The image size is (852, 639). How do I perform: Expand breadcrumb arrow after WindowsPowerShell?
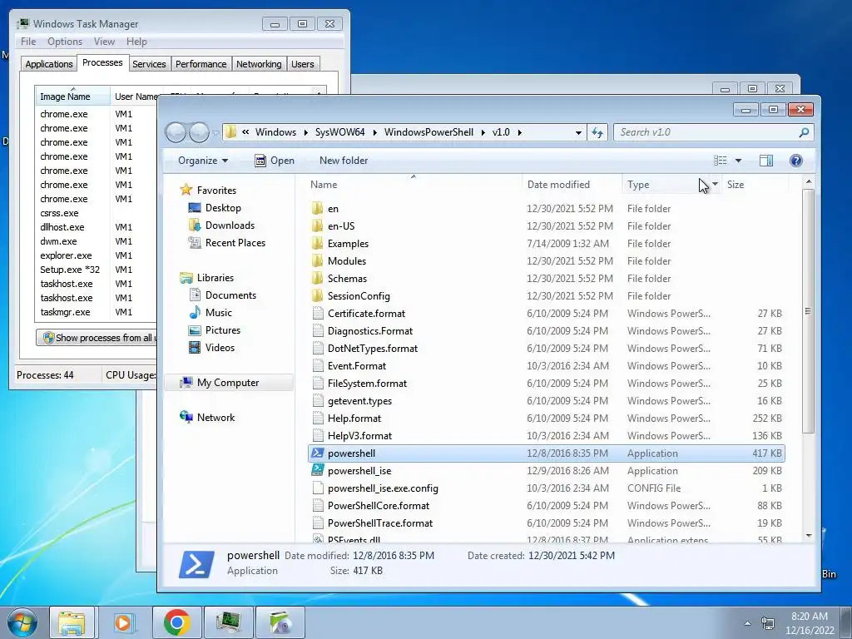(x=483, y=132)
